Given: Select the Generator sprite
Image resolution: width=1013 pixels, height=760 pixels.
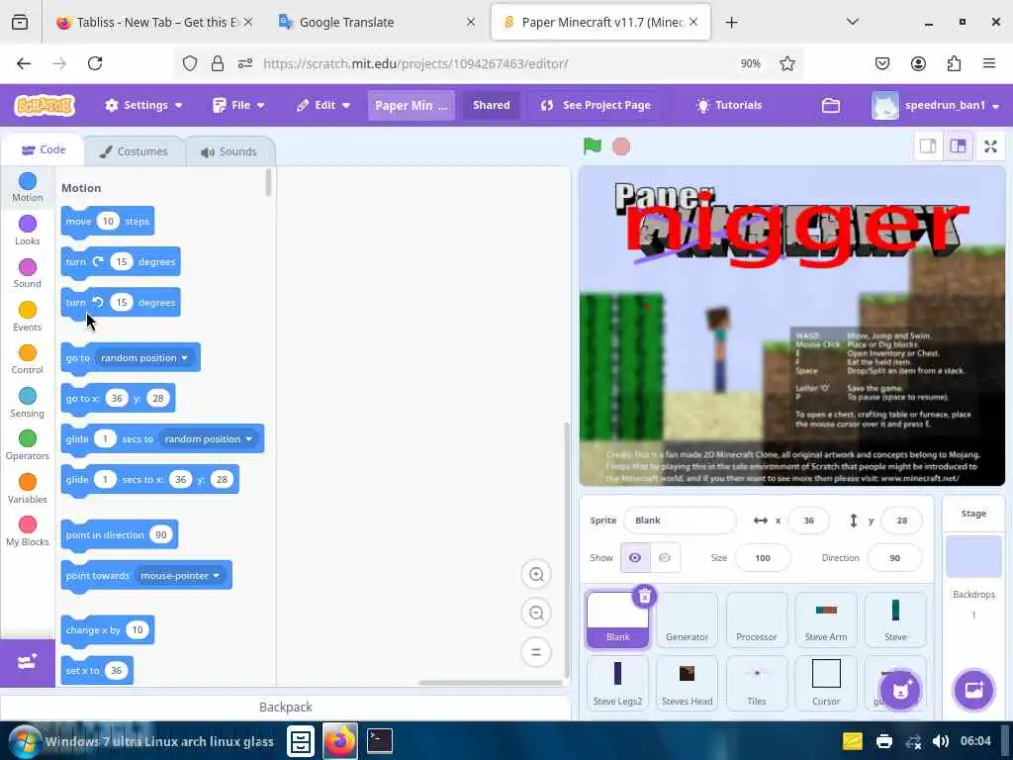Looking at the screenshot, I should [x=687, y=619].
